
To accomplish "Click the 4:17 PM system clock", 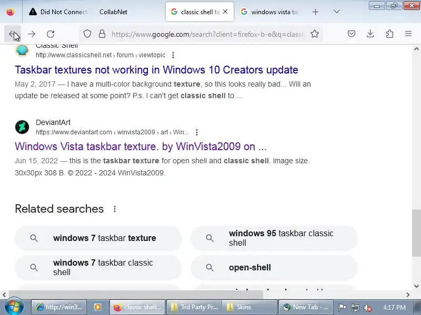I will pos(394,307).
